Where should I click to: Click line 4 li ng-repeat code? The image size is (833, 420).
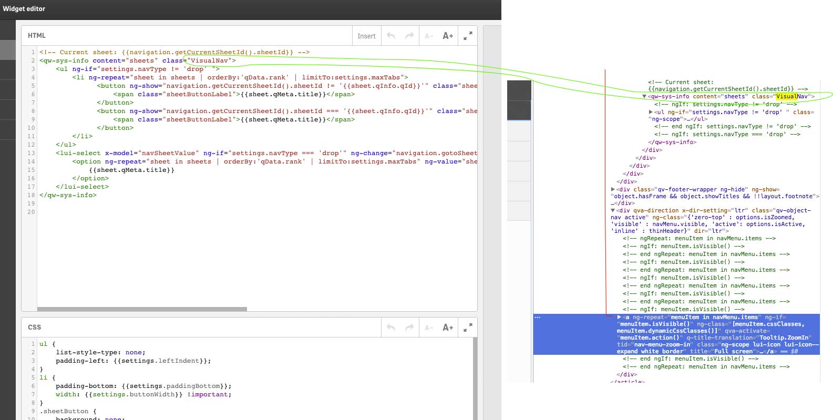[x=240, y=77]
